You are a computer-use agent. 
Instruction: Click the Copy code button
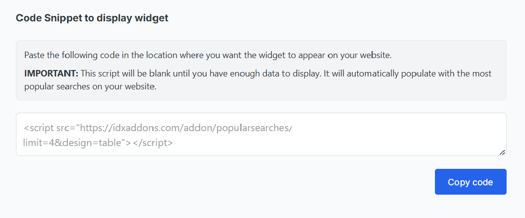pos(470,182)
